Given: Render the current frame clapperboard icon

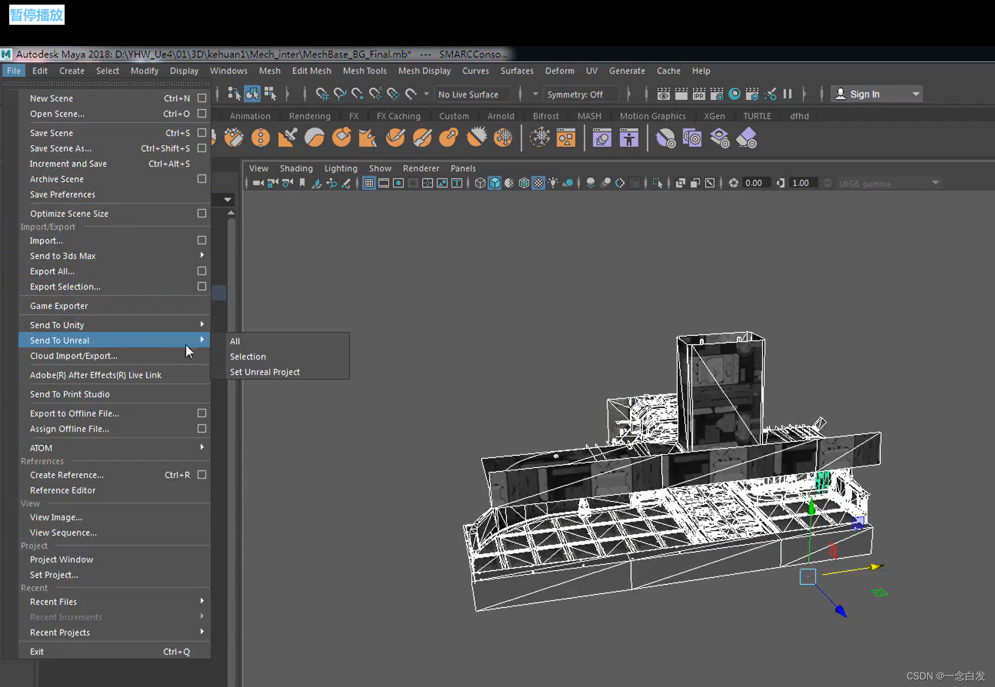Looking at the screenshot, I should [x=681, y=94].
